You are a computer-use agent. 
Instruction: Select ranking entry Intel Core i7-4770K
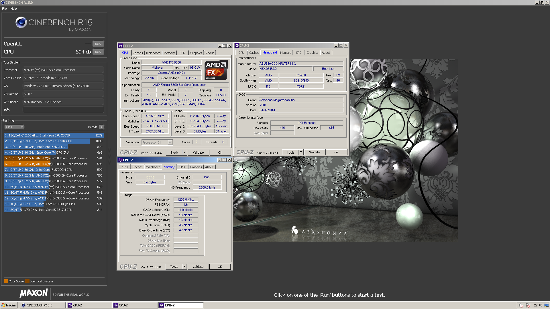tap(54, 147)
